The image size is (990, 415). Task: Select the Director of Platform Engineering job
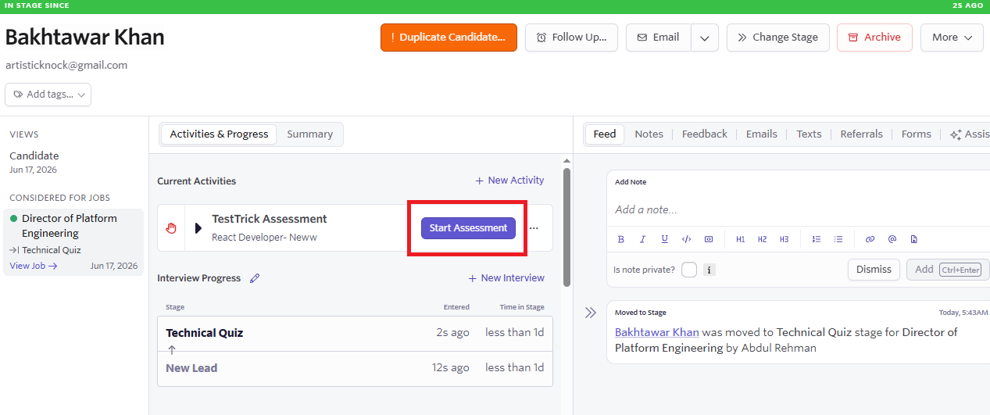73,241
